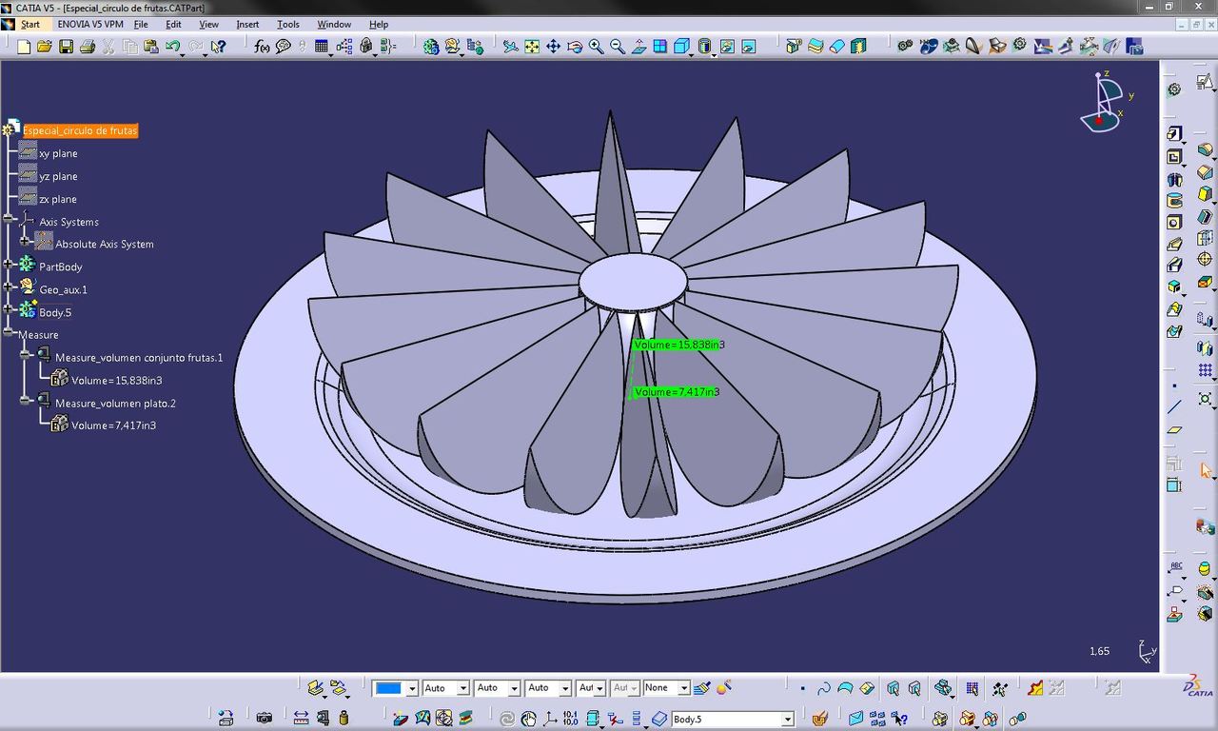The height and width of the screenshot is (731, 1218).
Task: Open the Edit menu
Action: (173, 24)
